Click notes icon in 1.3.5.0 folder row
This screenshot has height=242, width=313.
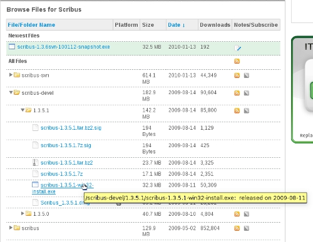pyautogui.click(x=247, y=214)
